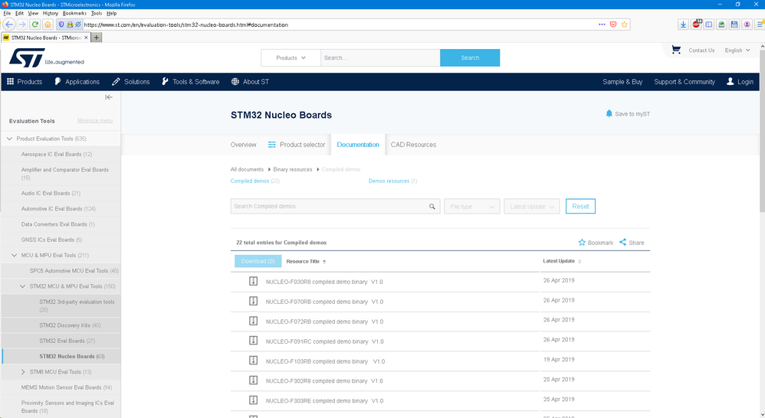
Task: Select STM32 Discovery Kits in sidebar
Action: pos(70,325)
